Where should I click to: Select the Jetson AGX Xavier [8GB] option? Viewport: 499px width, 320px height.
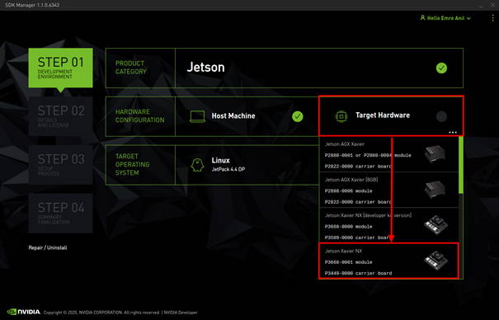(388, 191)
